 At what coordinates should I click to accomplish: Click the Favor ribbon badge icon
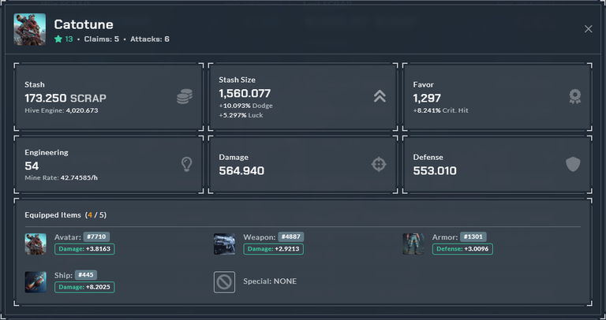coord(574,96)
